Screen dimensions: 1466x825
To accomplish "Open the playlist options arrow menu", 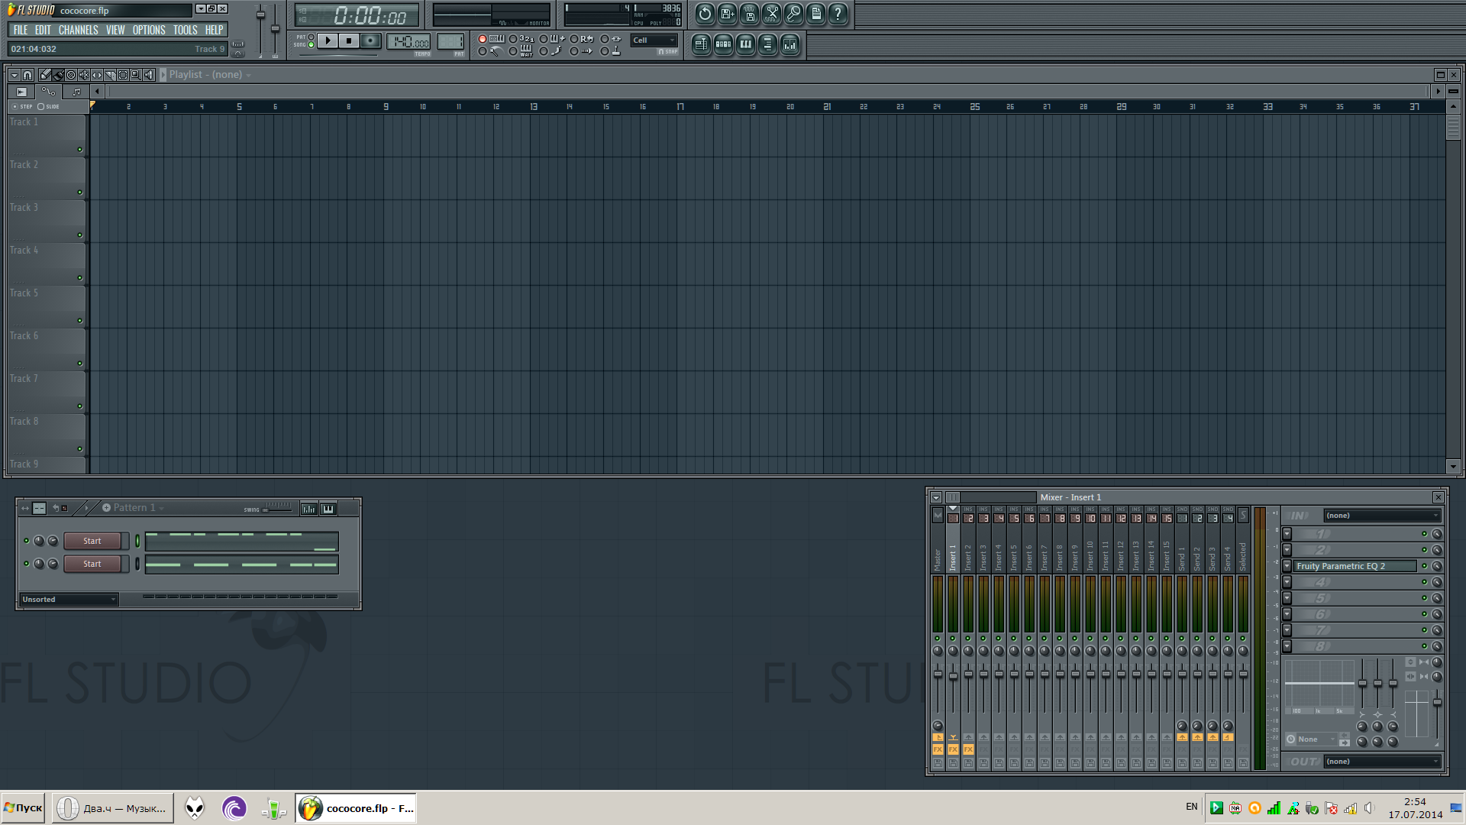I will coord(14,75).
